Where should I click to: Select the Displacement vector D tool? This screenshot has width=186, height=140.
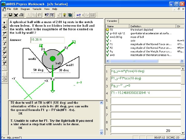4,48
